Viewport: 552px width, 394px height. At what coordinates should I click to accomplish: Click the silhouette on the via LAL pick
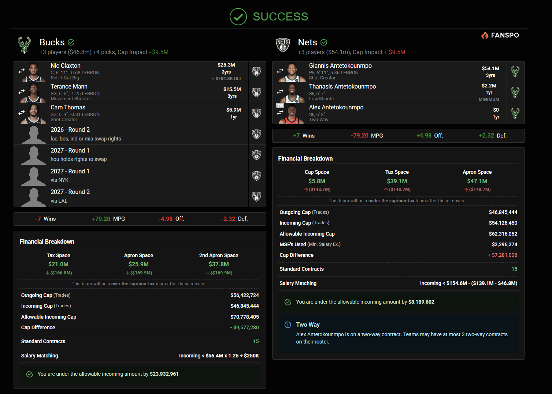click(x=34, y=197)
